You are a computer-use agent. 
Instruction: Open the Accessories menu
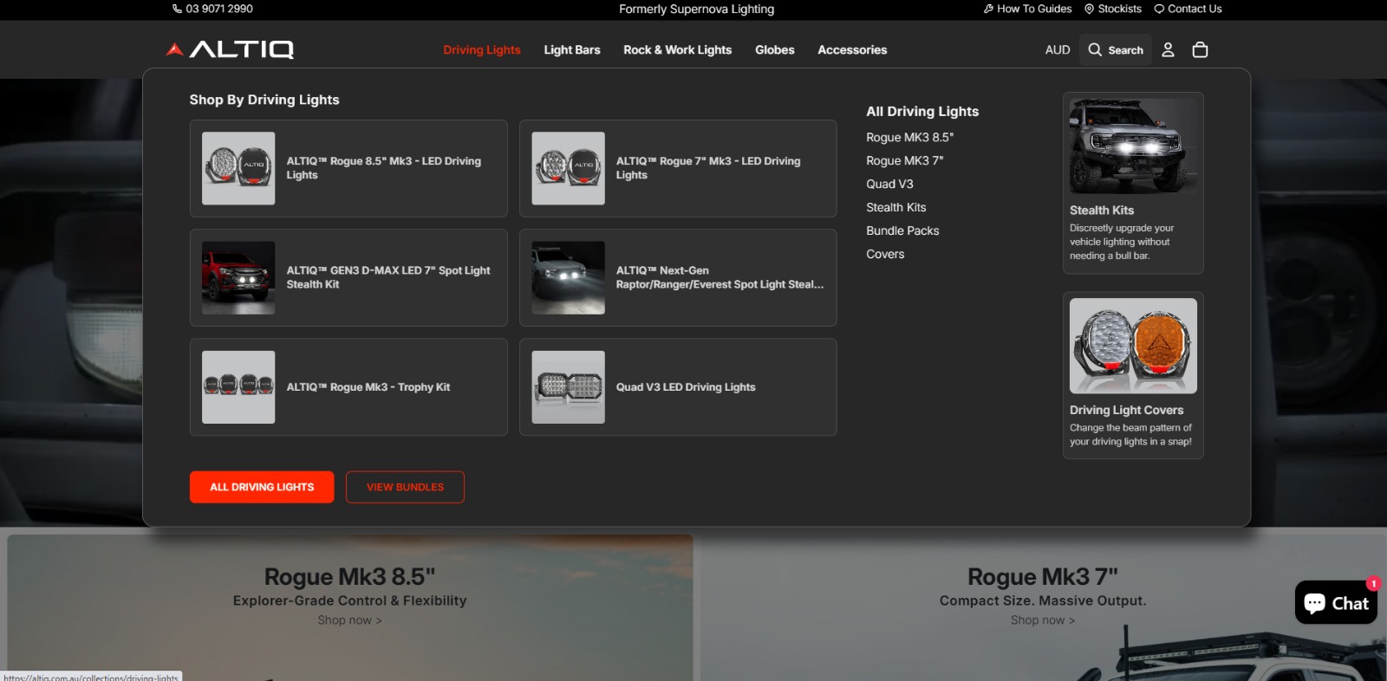tap(852, 49)
